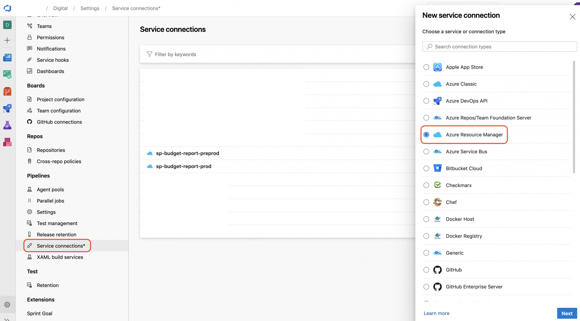Open Artifacts via the package icon
580x321 pixels.
(8, 142)
